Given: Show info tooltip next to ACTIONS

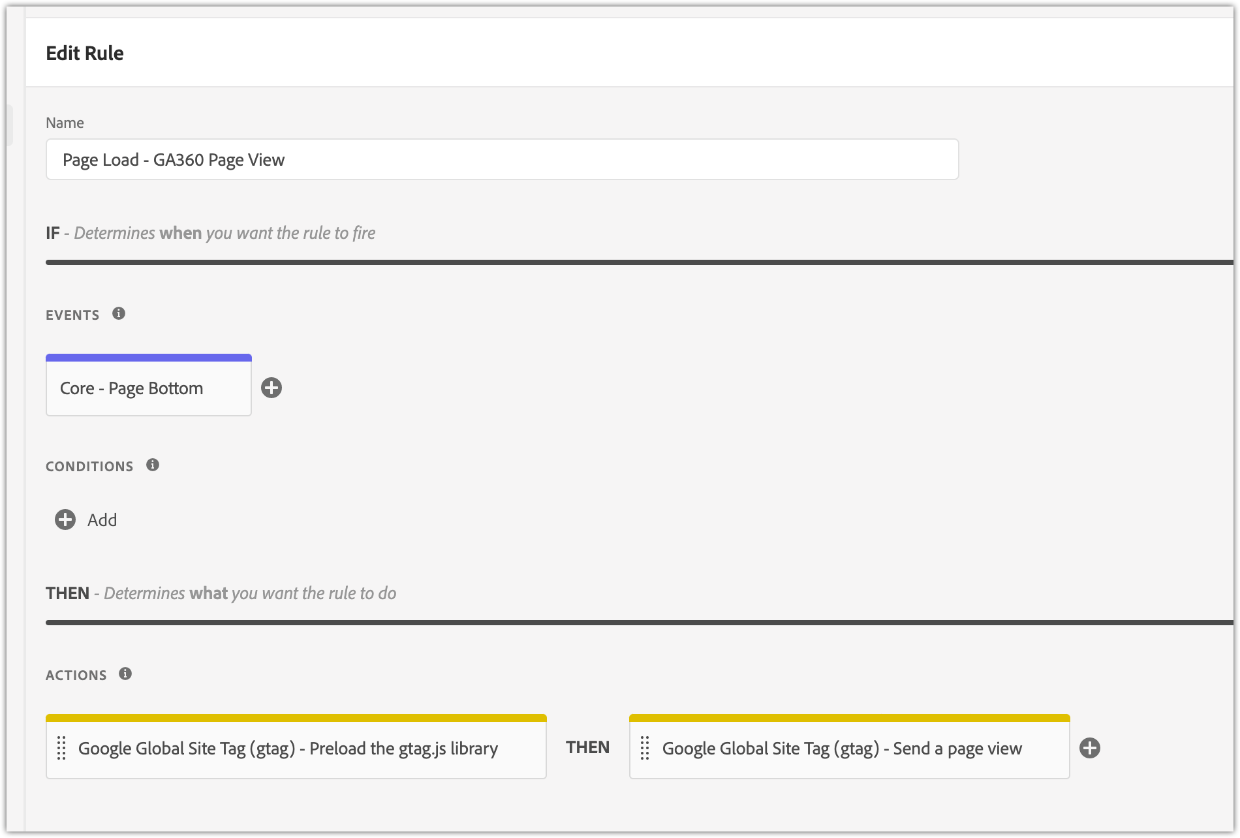Looking at the screenshot, I should [x=125, y=674].
